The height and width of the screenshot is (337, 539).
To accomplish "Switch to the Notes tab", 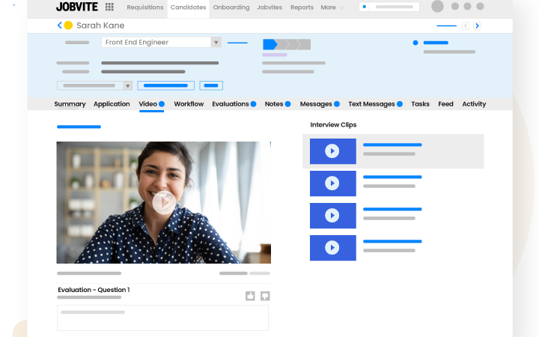I will tap(278, 104).
